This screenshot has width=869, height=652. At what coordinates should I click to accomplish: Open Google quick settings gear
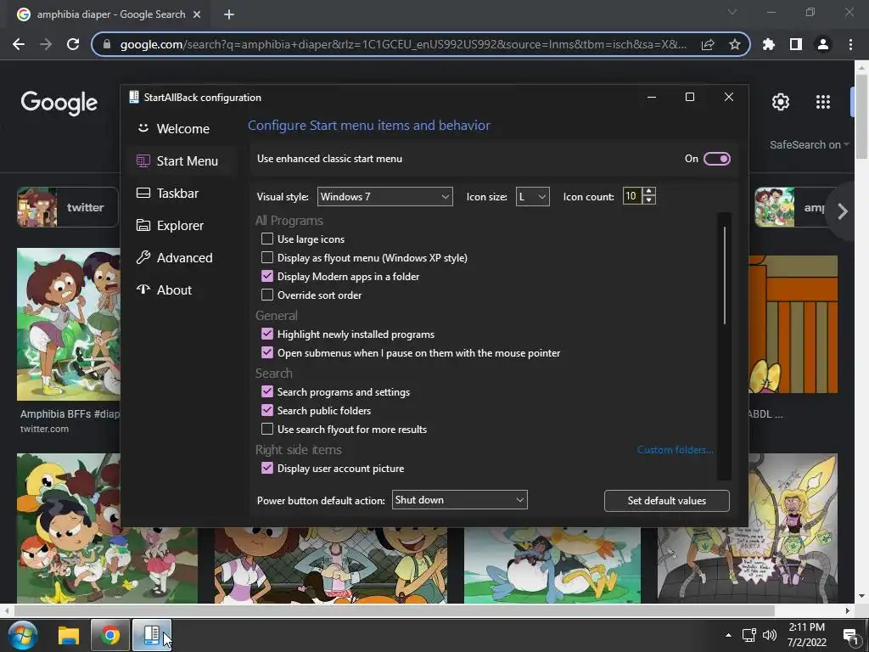click(781, 102)
